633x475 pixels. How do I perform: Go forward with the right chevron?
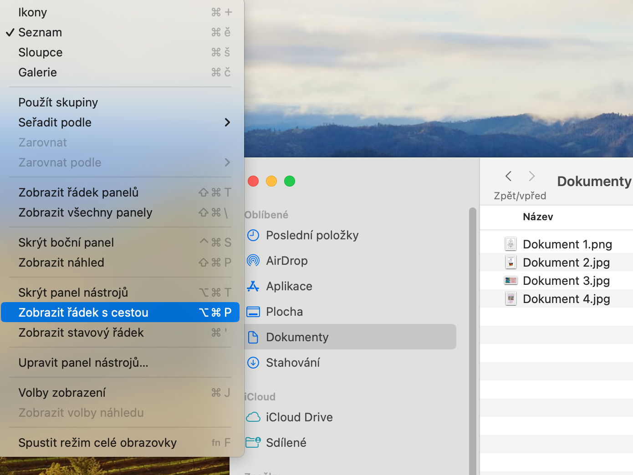[x=531, y=176]
